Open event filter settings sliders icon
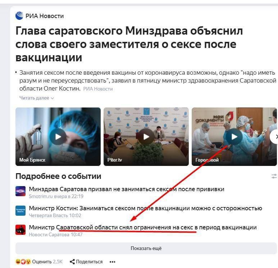Viewport: 278px width, 268px height. (x=274, y=176)
